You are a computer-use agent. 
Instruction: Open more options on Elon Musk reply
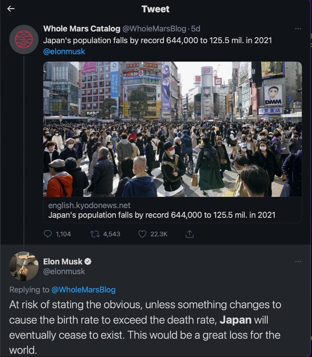coord(298,262)
